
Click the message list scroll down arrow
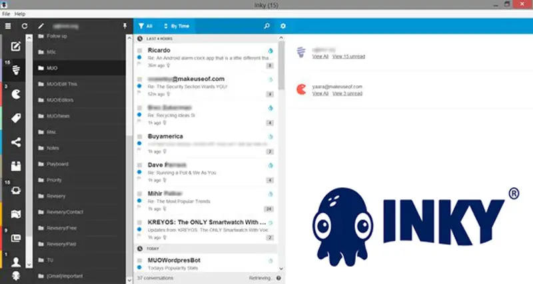click(281, 269)
